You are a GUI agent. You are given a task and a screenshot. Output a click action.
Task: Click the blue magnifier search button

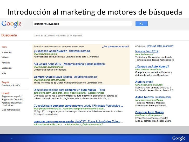[141, 24]
